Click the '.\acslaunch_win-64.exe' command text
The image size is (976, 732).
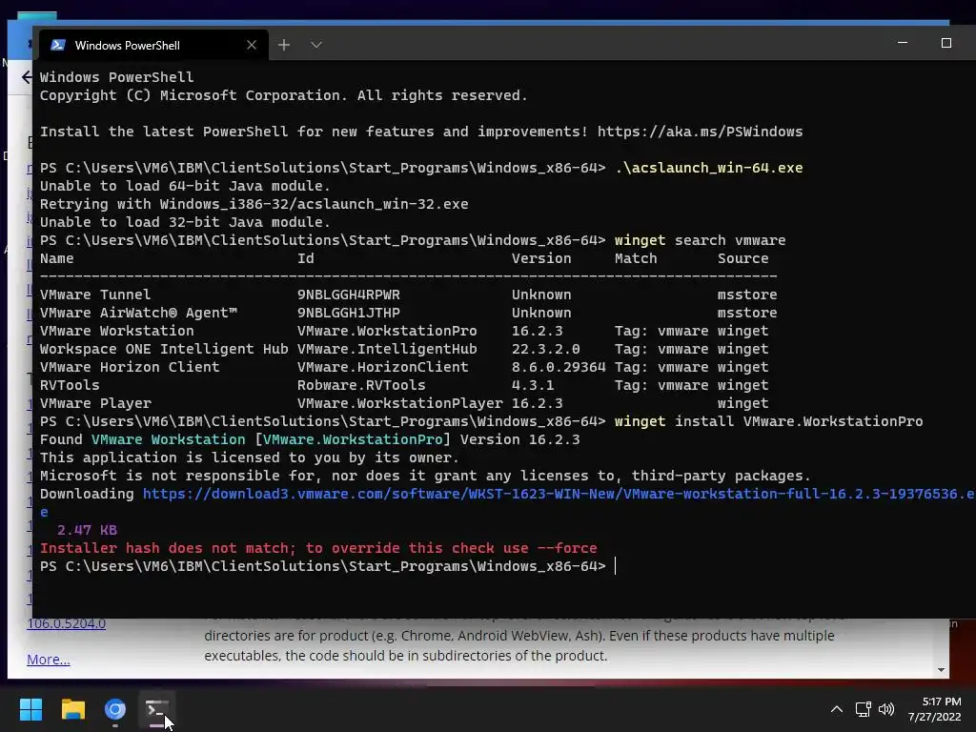(708, 168)
